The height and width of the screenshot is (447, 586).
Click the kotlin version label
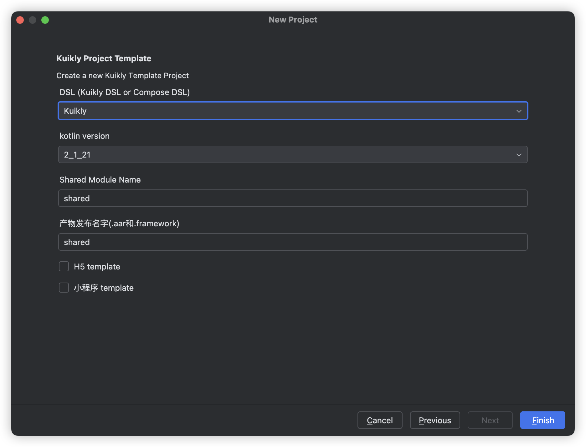pos(85,136)
